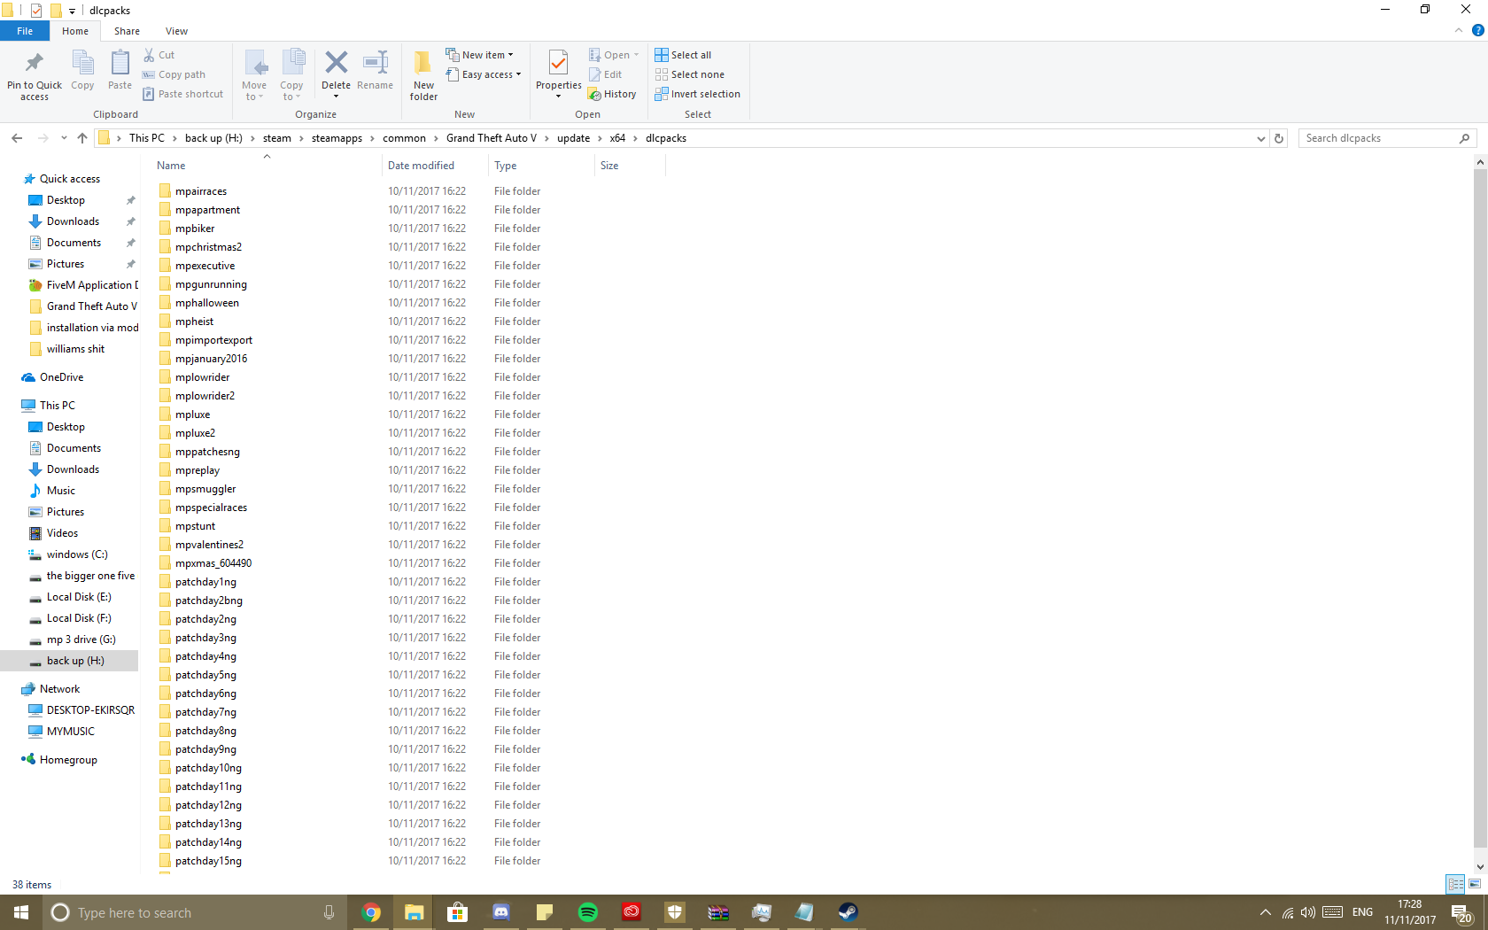Select mp 3 drive (G:) in sidebar

[81, 639]
